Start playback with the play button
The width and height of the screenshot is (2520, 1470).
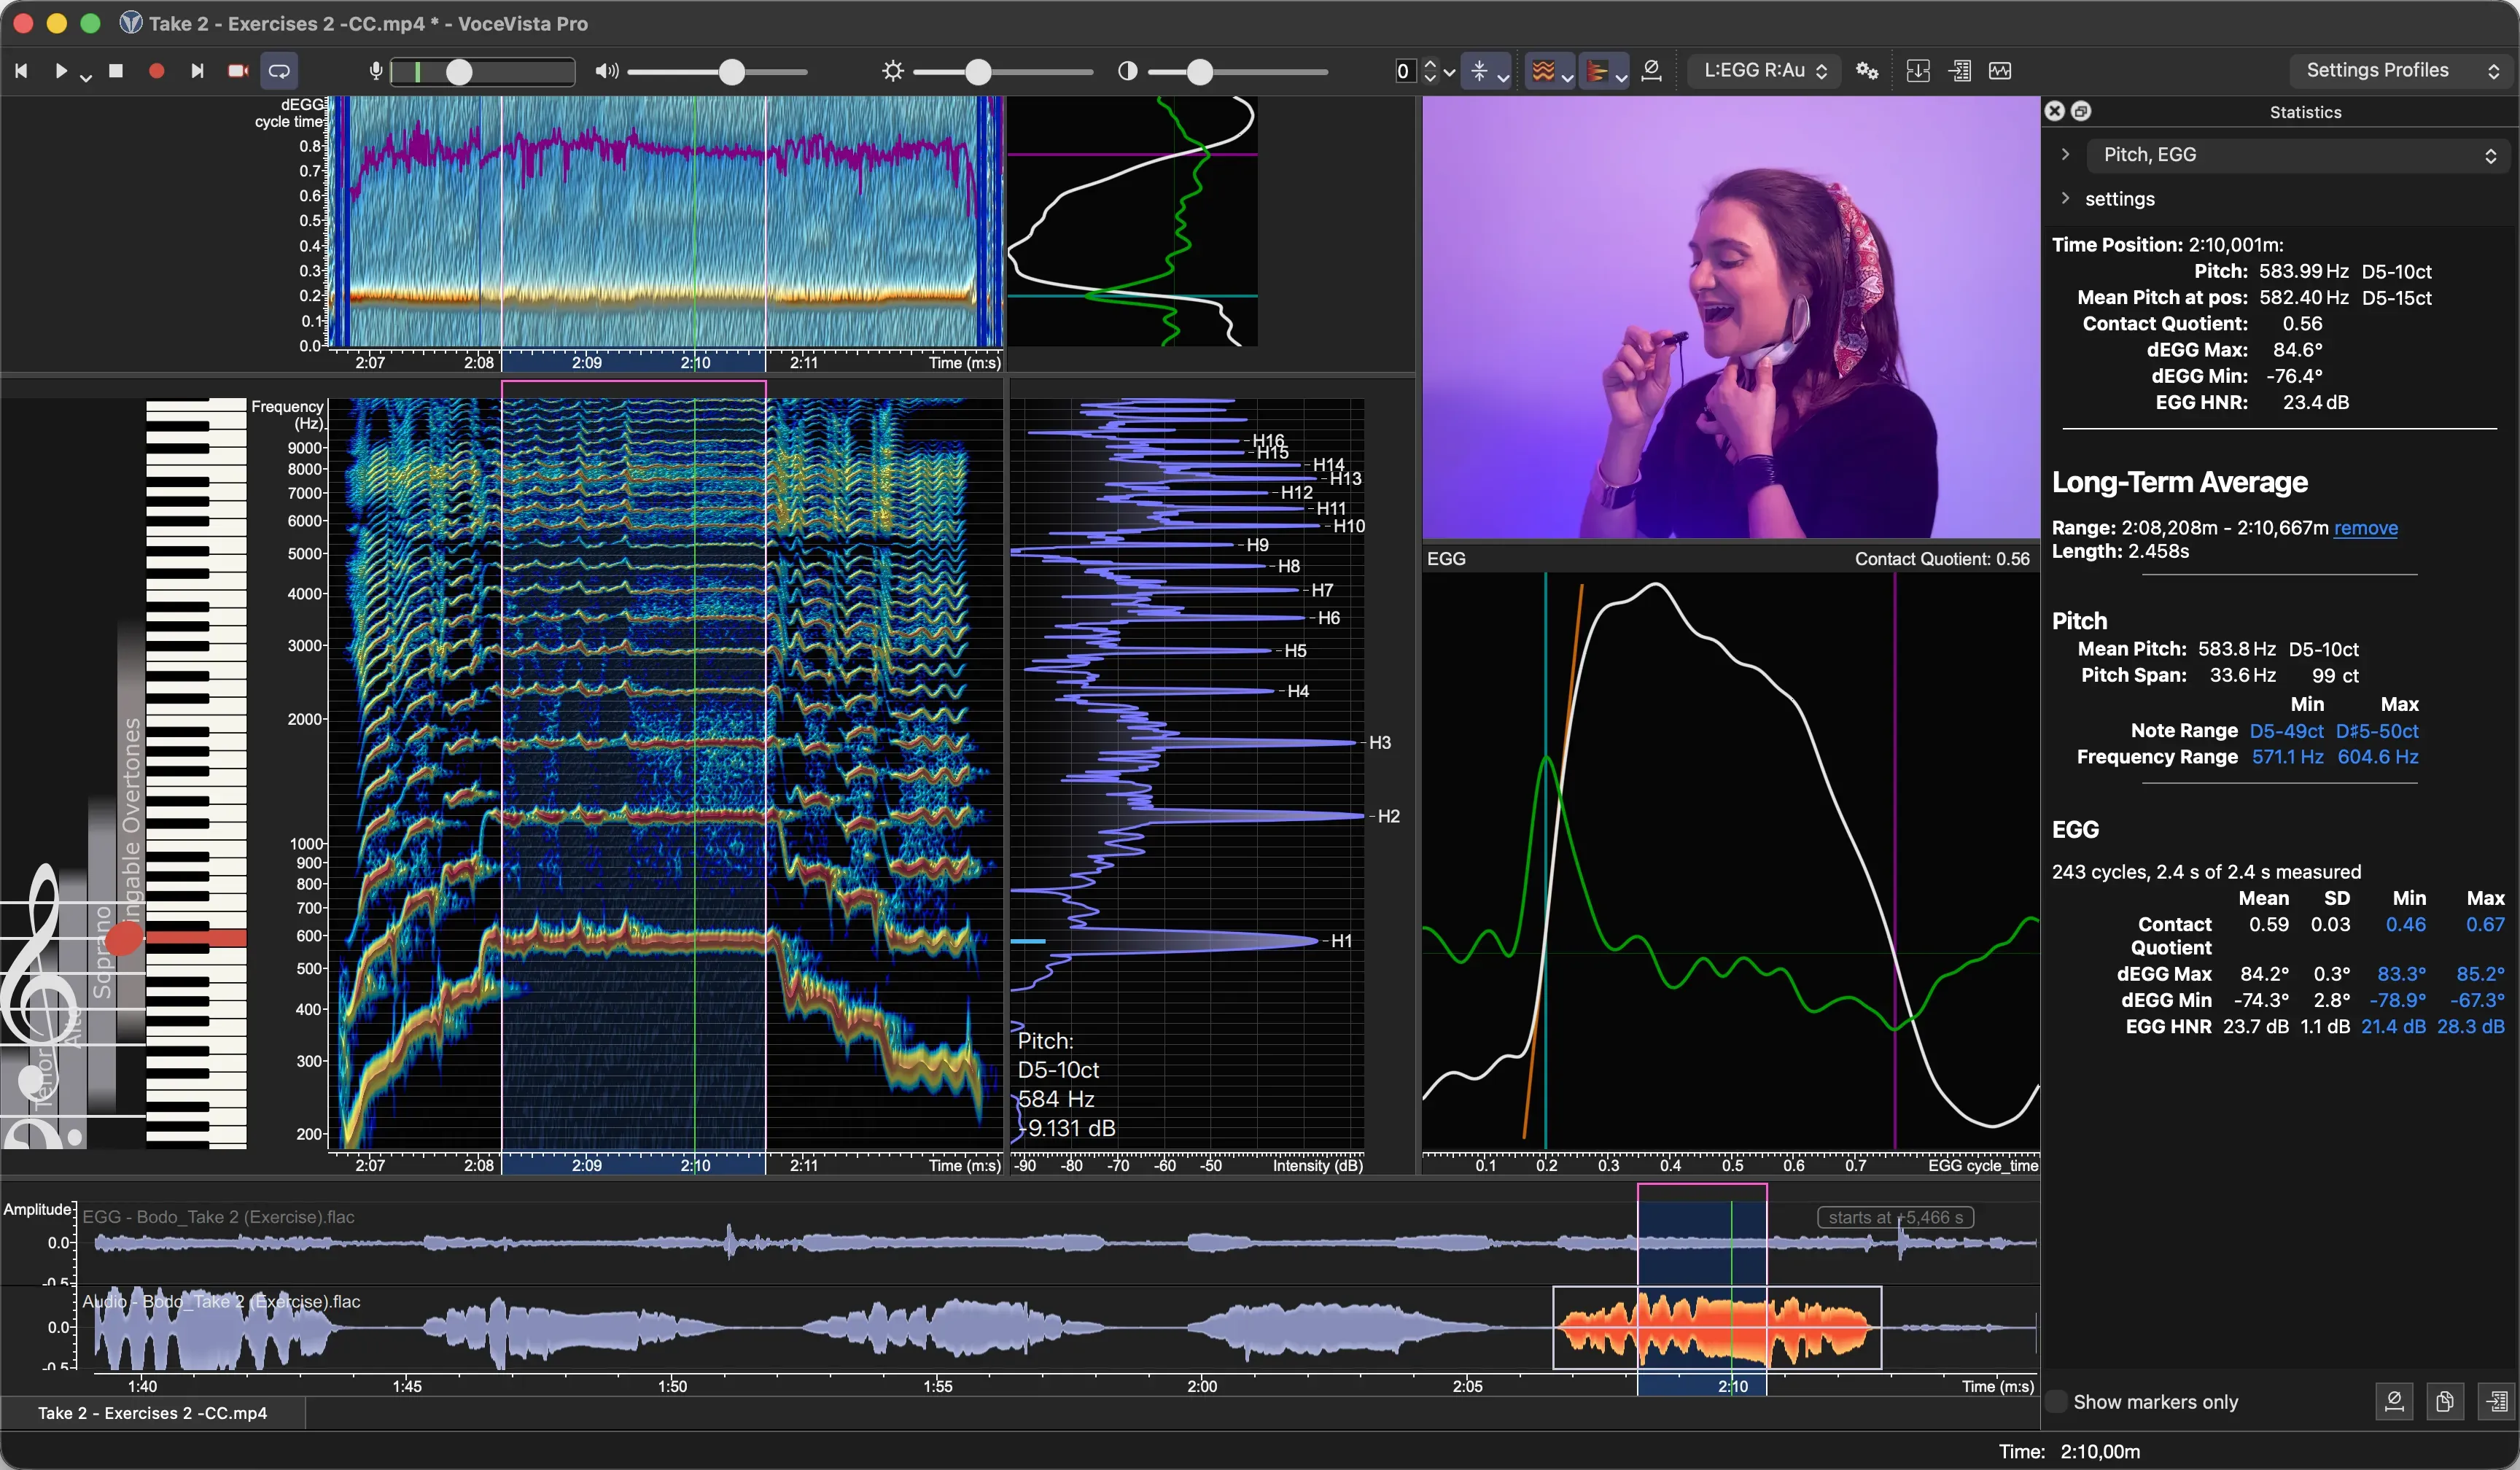coord(60,71)
